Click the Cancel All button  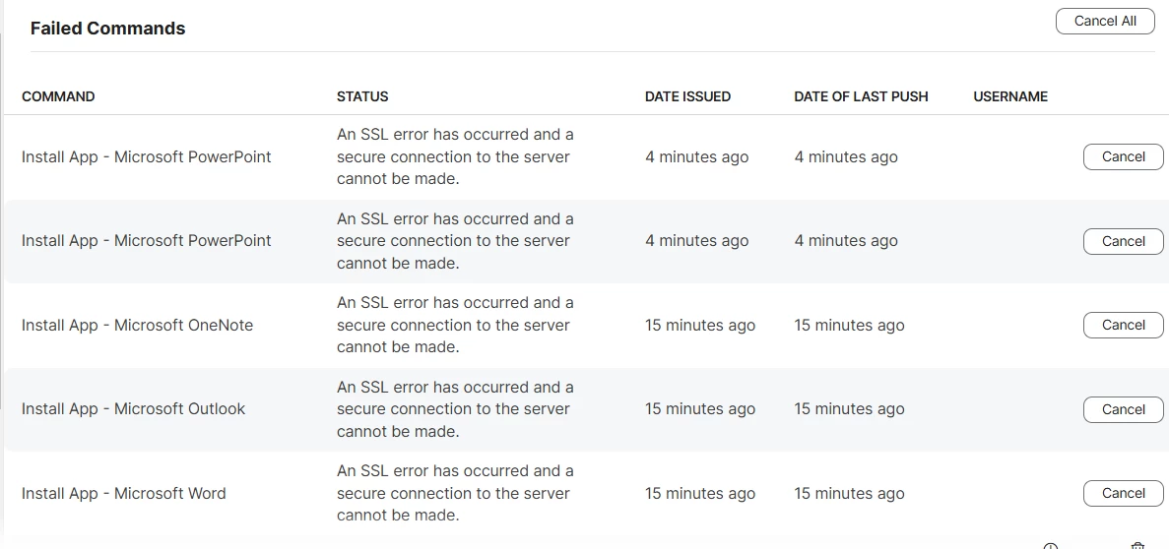pos(1105,21)
